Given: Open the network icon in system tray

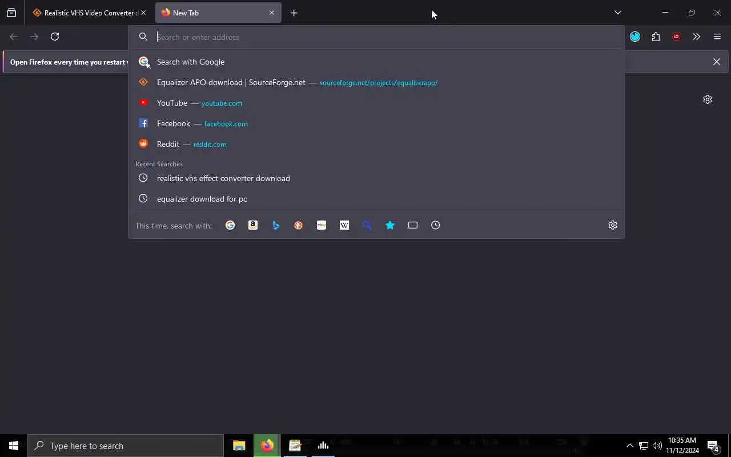Looking at the screenshot, I should [x=643, y=446].
